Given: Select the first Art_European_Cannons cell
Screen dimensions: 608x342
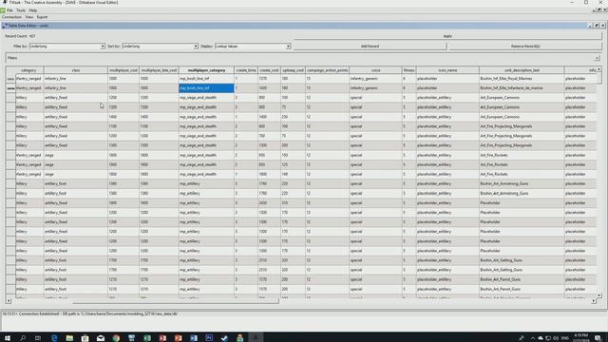Looking at the screenshot, I should coord(522,98).
